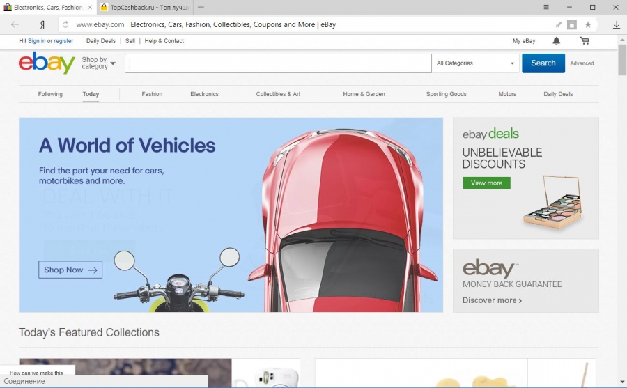The width and height of the screenshot is (627, 388).
Task: Select the Today tab
Action: pos(91,94)
